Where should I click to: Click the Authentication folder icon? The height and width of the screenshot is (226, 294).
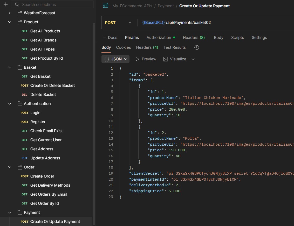coord(20,104)
